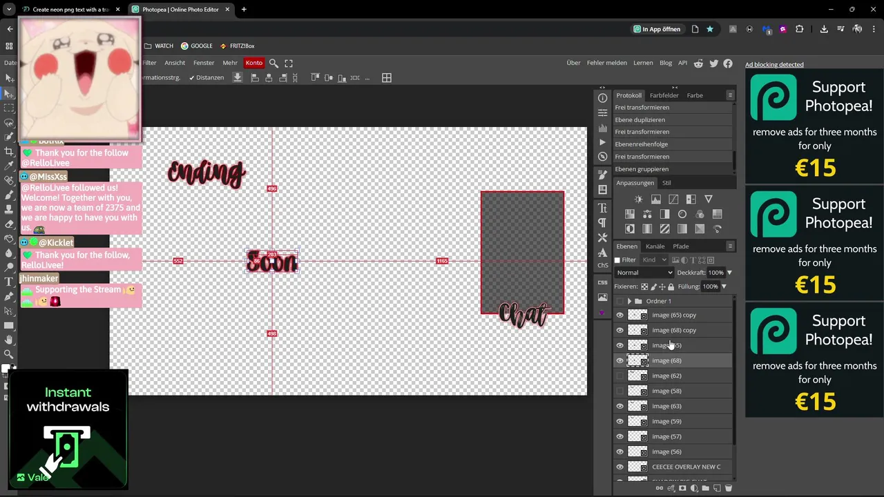Viewport: 884px width, 497px height.
Task: Switch to the Pfade tab
Action: [x=681, y=246]
